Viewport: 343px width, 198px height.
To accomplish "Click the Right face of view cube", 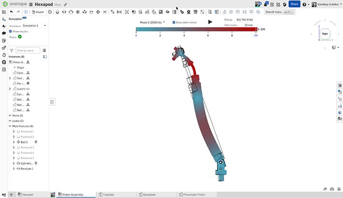I will [x=325, y=34].
